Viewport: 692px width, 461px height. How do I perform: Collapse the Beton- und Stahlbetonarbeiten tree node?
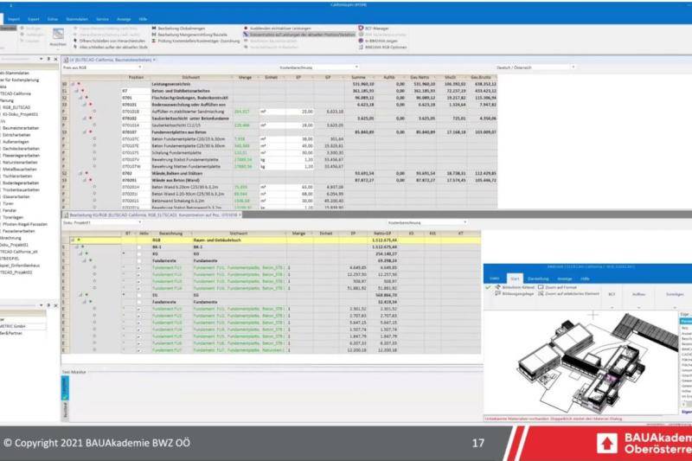(x=76, y=91)
